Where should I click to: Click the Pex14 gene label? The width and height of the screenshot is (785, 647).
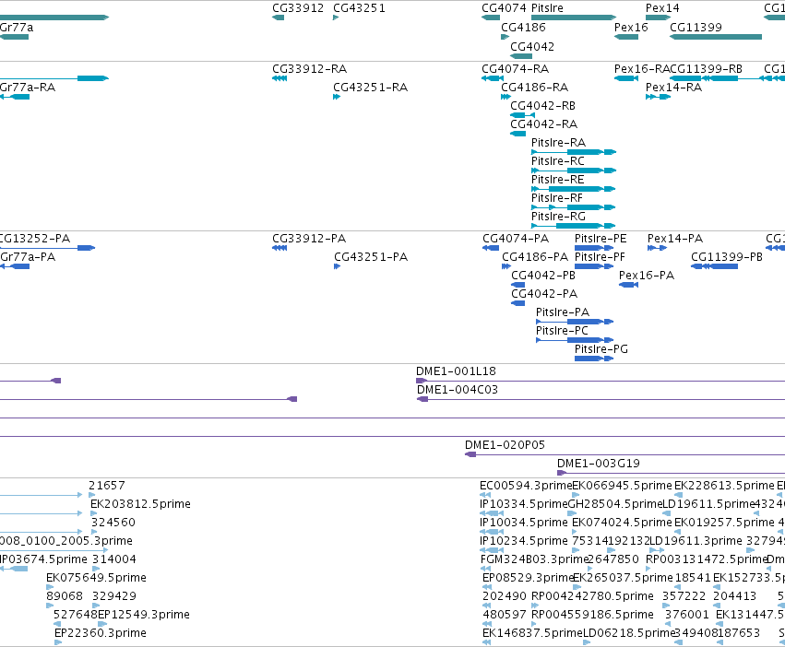point(662,8)
